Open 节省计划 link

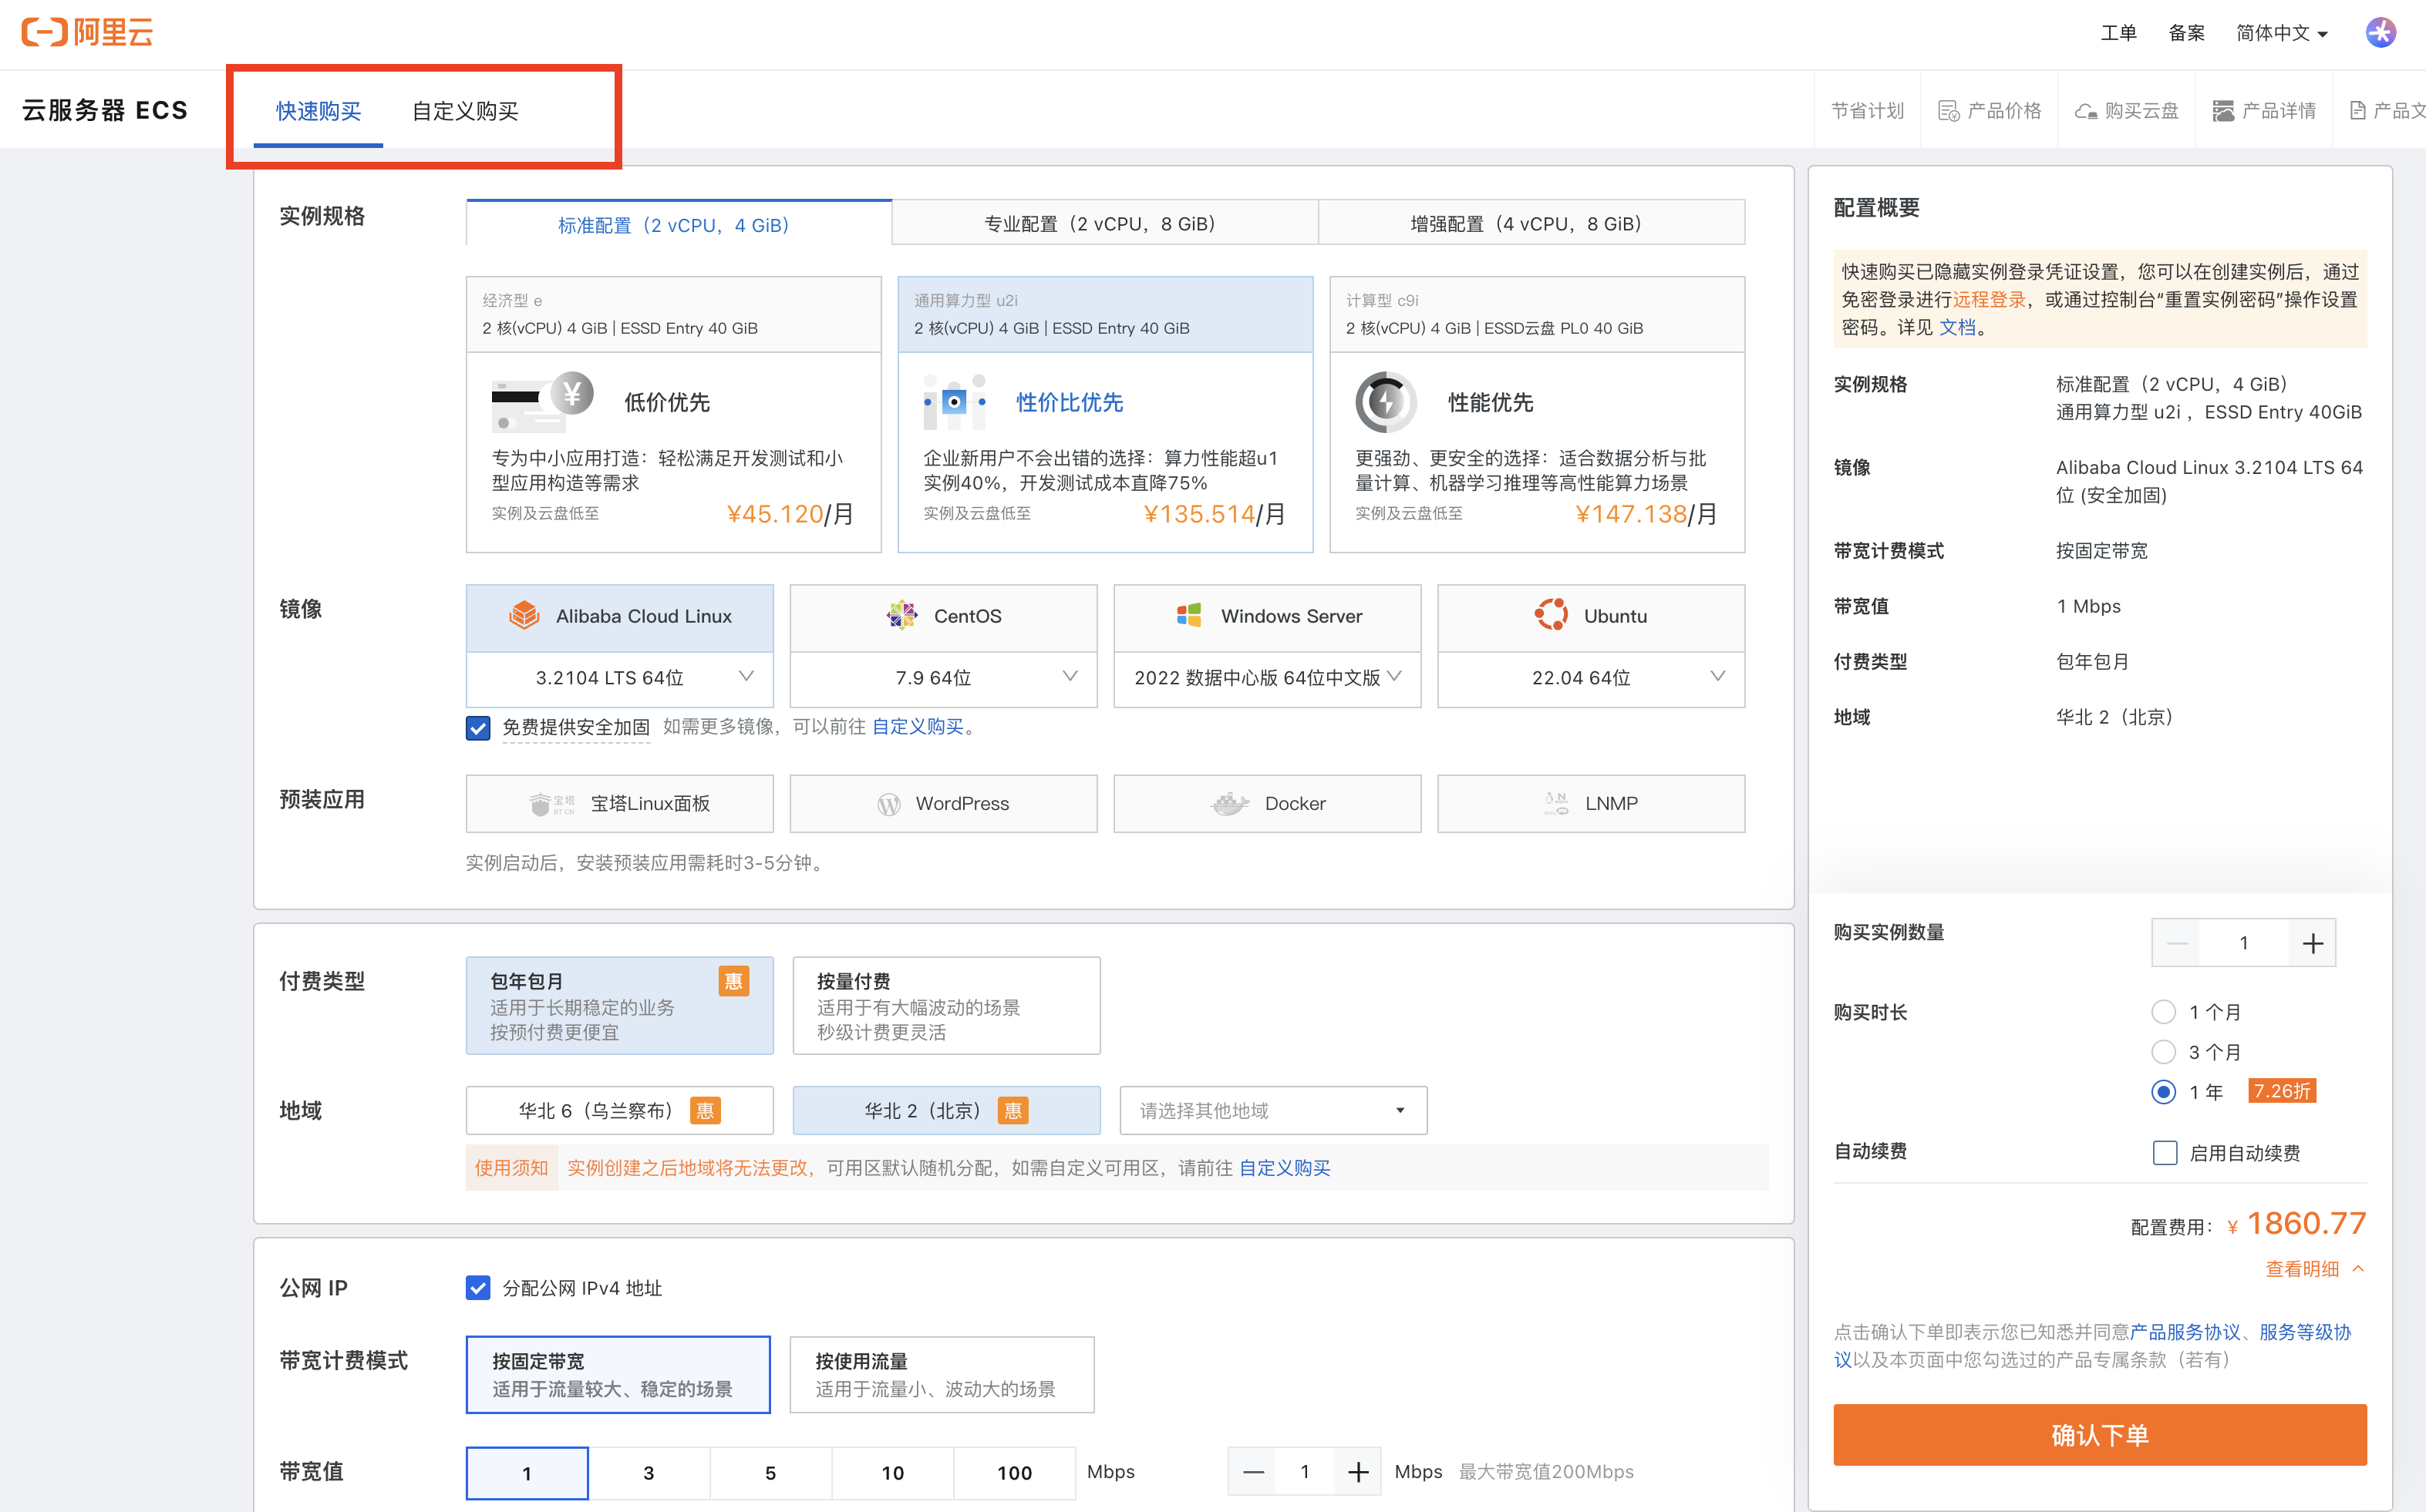click(x=1867, y=111)
